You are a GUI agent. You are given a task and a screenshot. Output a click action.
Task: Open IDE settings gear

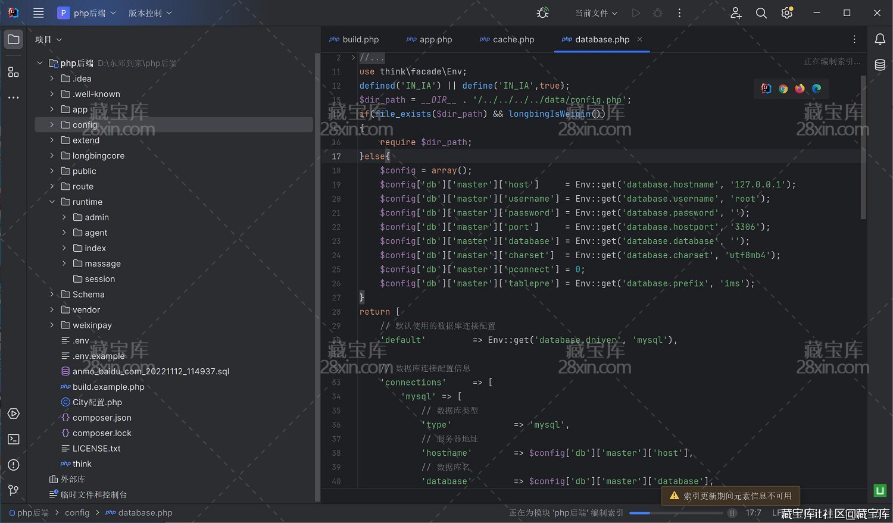[787, 13]
